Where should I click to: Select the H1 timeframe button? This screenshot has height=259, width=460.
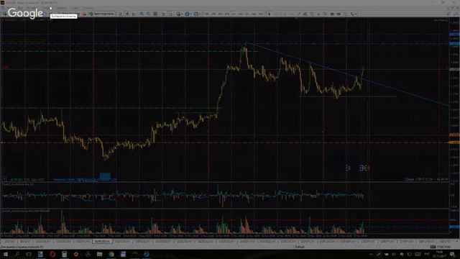coord(234,14)
